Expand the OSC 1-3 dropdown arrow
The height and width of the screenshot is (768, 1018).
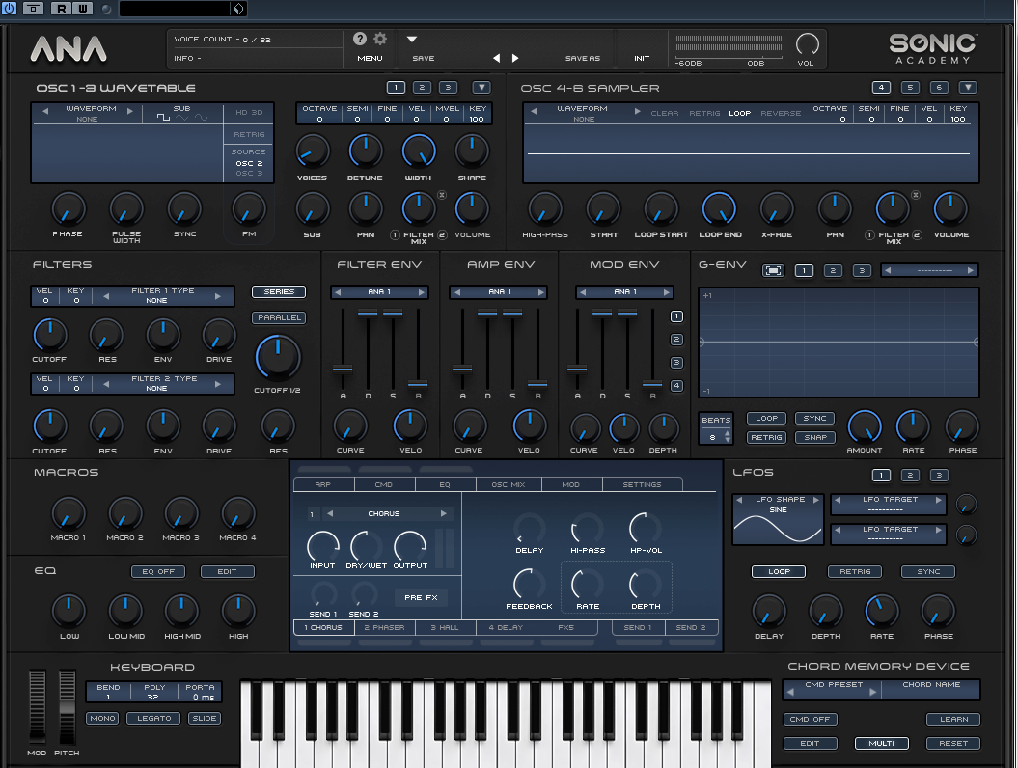point(481,87)
